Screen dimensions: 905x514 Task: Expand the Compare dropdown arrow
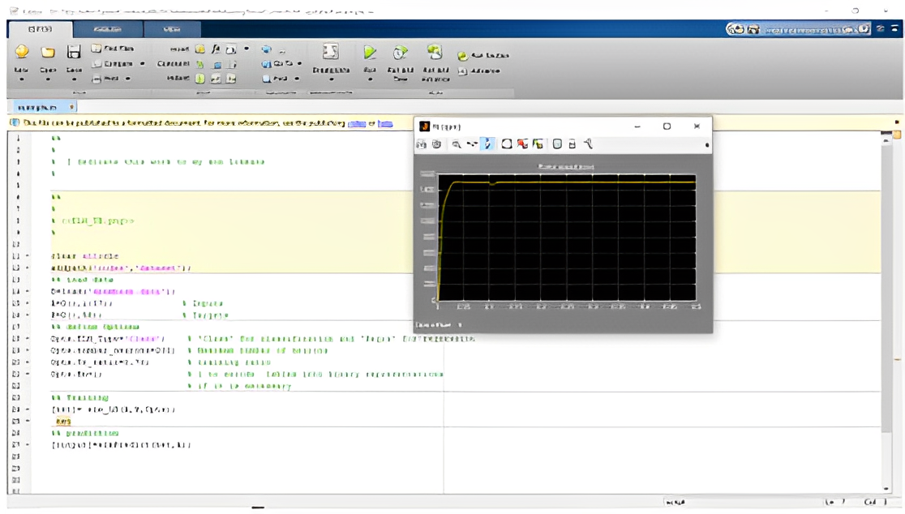tap(143, 64)
